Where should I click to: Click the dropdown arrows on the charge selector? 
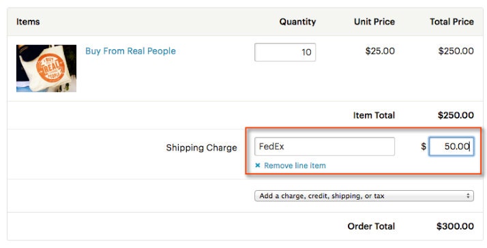[468, 196]
